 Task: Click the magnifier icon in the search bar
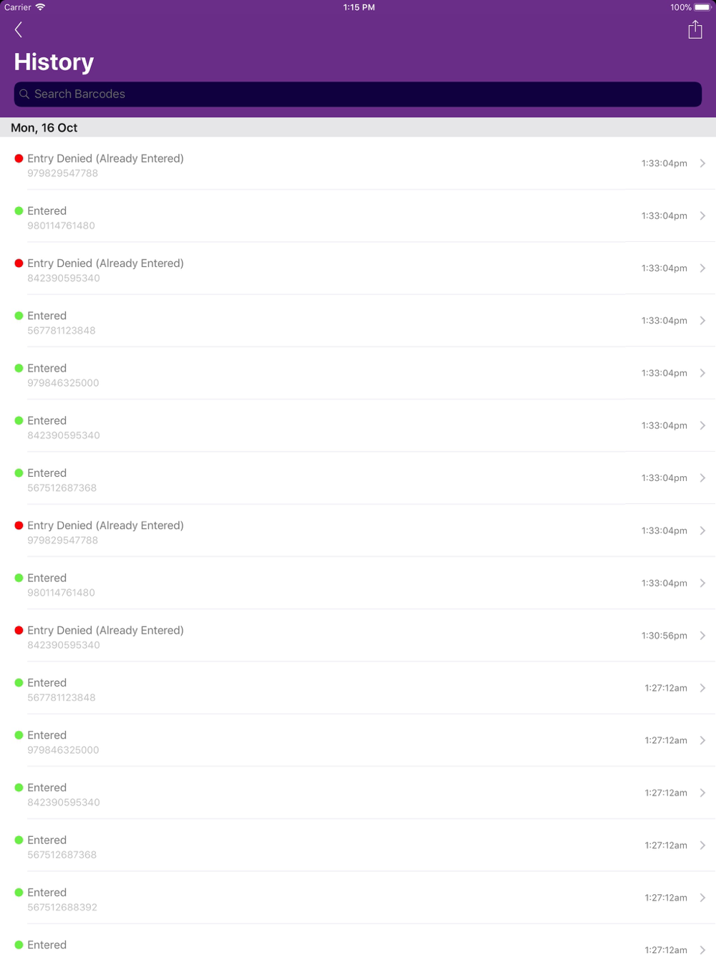click(24, 94)
